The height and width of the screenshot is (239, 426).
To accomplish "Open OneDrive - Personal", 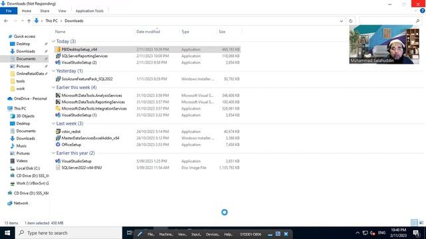I will pyautogui.click(x=30, y=99).
